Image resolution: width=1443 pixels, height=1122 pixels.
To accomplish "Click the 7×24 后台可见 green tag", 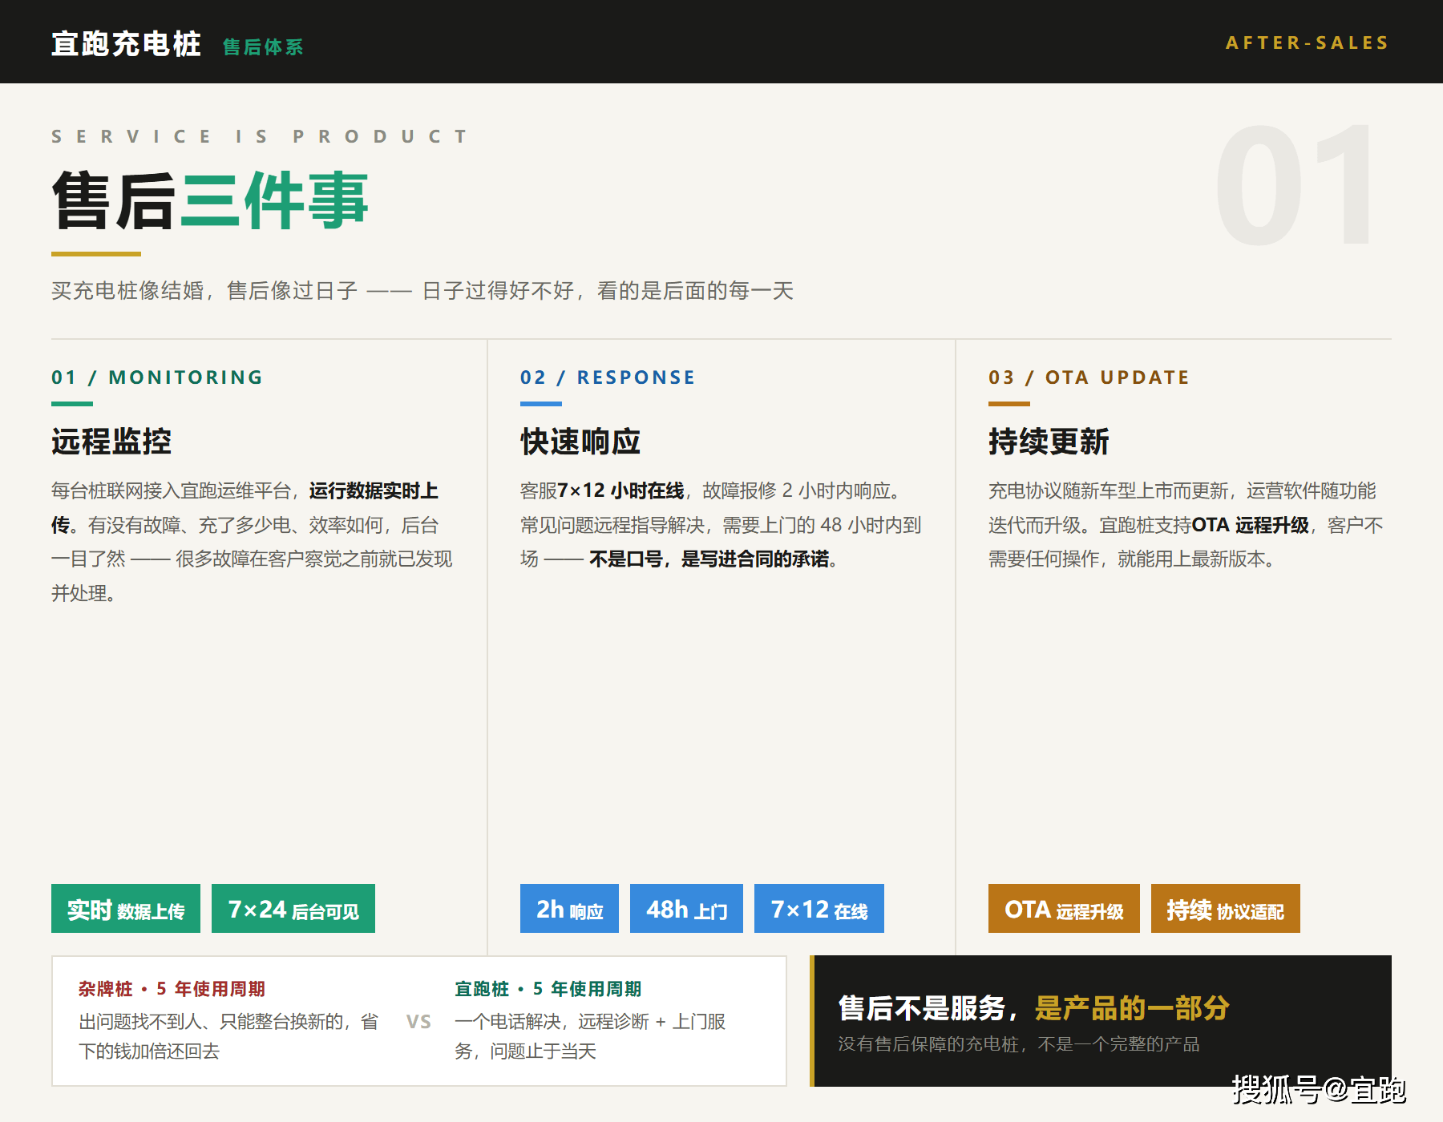I will pyautogui.click(x=293, y=909).
